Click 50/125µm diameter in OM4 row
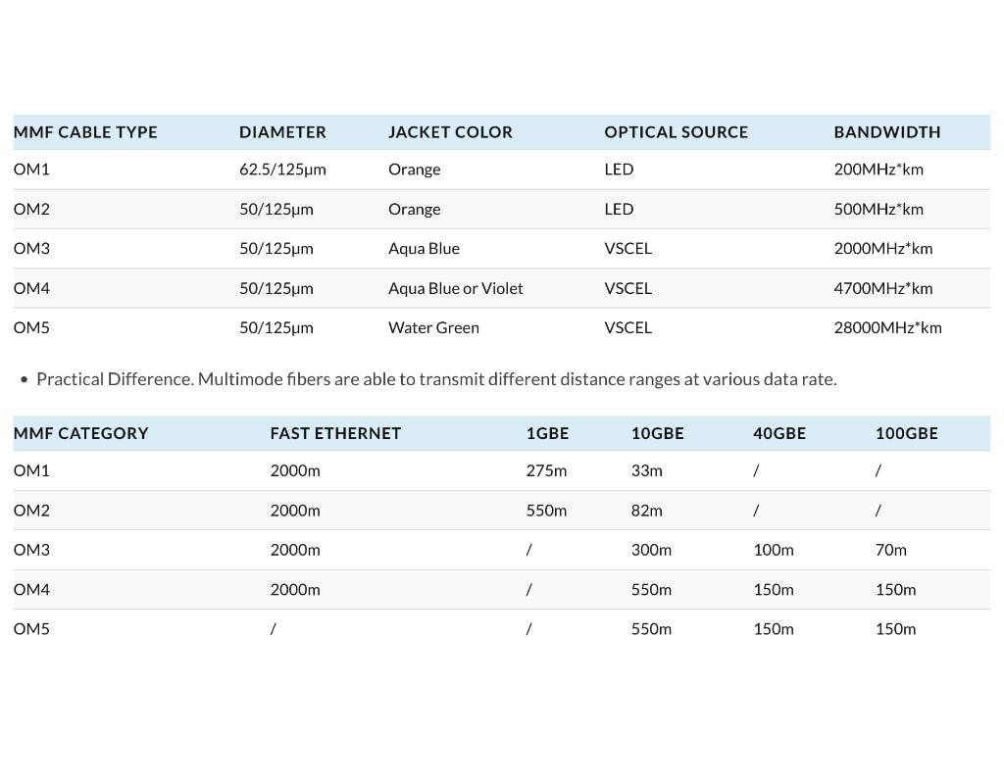 [x=276, y=289]
